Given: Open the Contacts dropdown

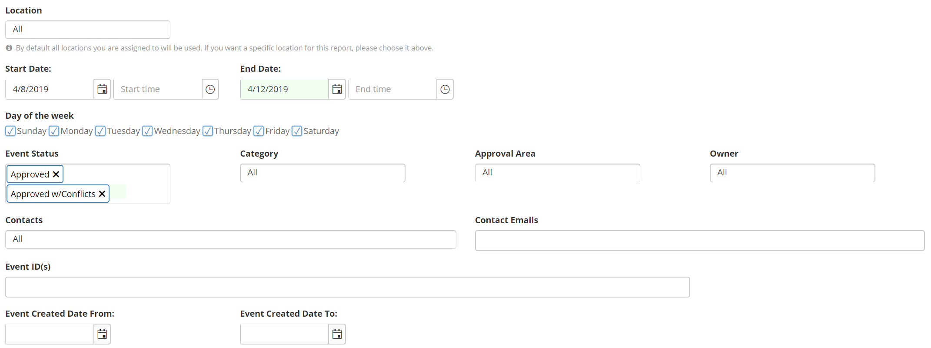Looking at the screenshot, I should point(231,239).
